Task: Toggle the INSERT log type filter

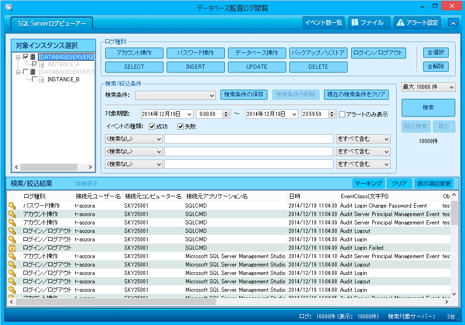Action: click(x=196, y=67)
